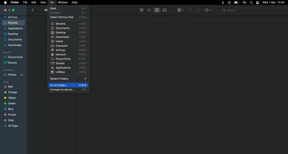The width and height of the screenshot is (288, 154).
Task: Open Desktop in the sidebar
Action: (x=14, y=34)
